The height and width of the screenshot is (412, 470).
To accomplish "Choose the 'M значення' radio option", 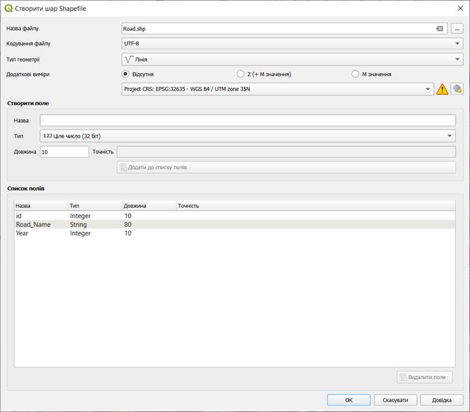I will [x=355, y=74].
